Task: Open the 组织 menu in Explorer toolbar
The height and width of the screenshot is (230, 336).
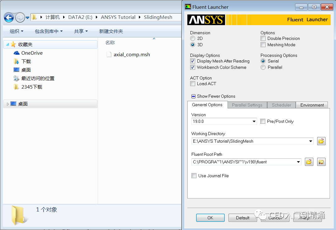Action: point(16,31)
